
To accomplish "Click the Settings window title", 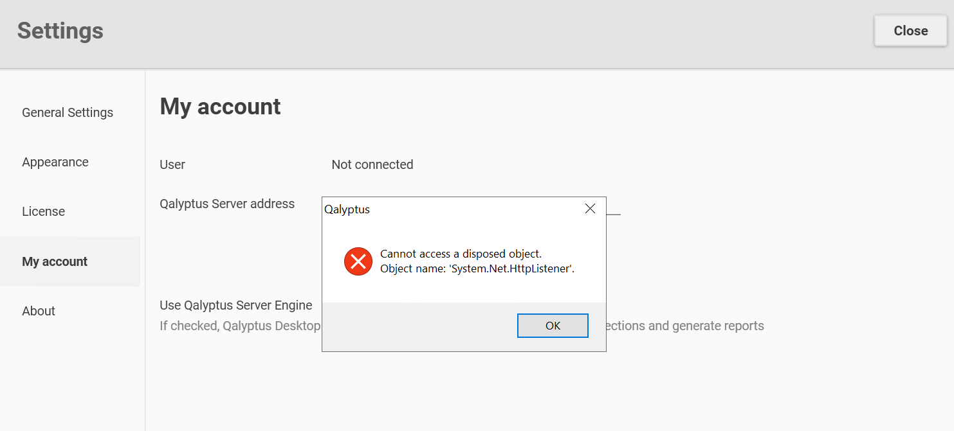I will pyautogui.click(x=60, y=30).
